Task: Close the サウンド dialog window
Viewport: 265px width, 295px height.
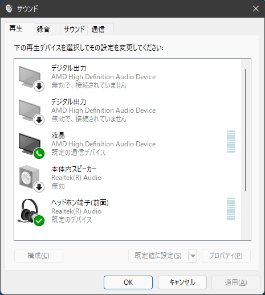Action: [x=256, y=9]
